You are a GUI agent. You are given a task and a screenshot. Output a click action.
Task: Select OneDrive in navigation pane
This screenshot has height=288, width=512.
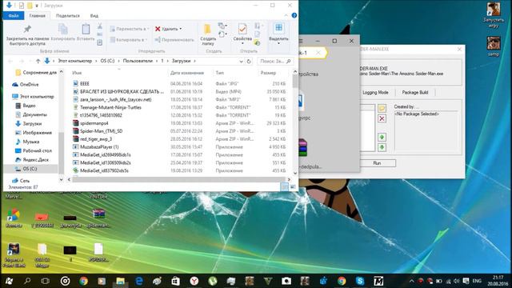(29, 85)
